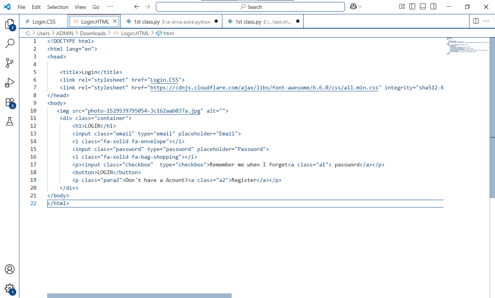Viewport: 495px width, 298px height.
Task: Open the Accounts profile icon
Action: pyautogui.click(x=10, y=269)
